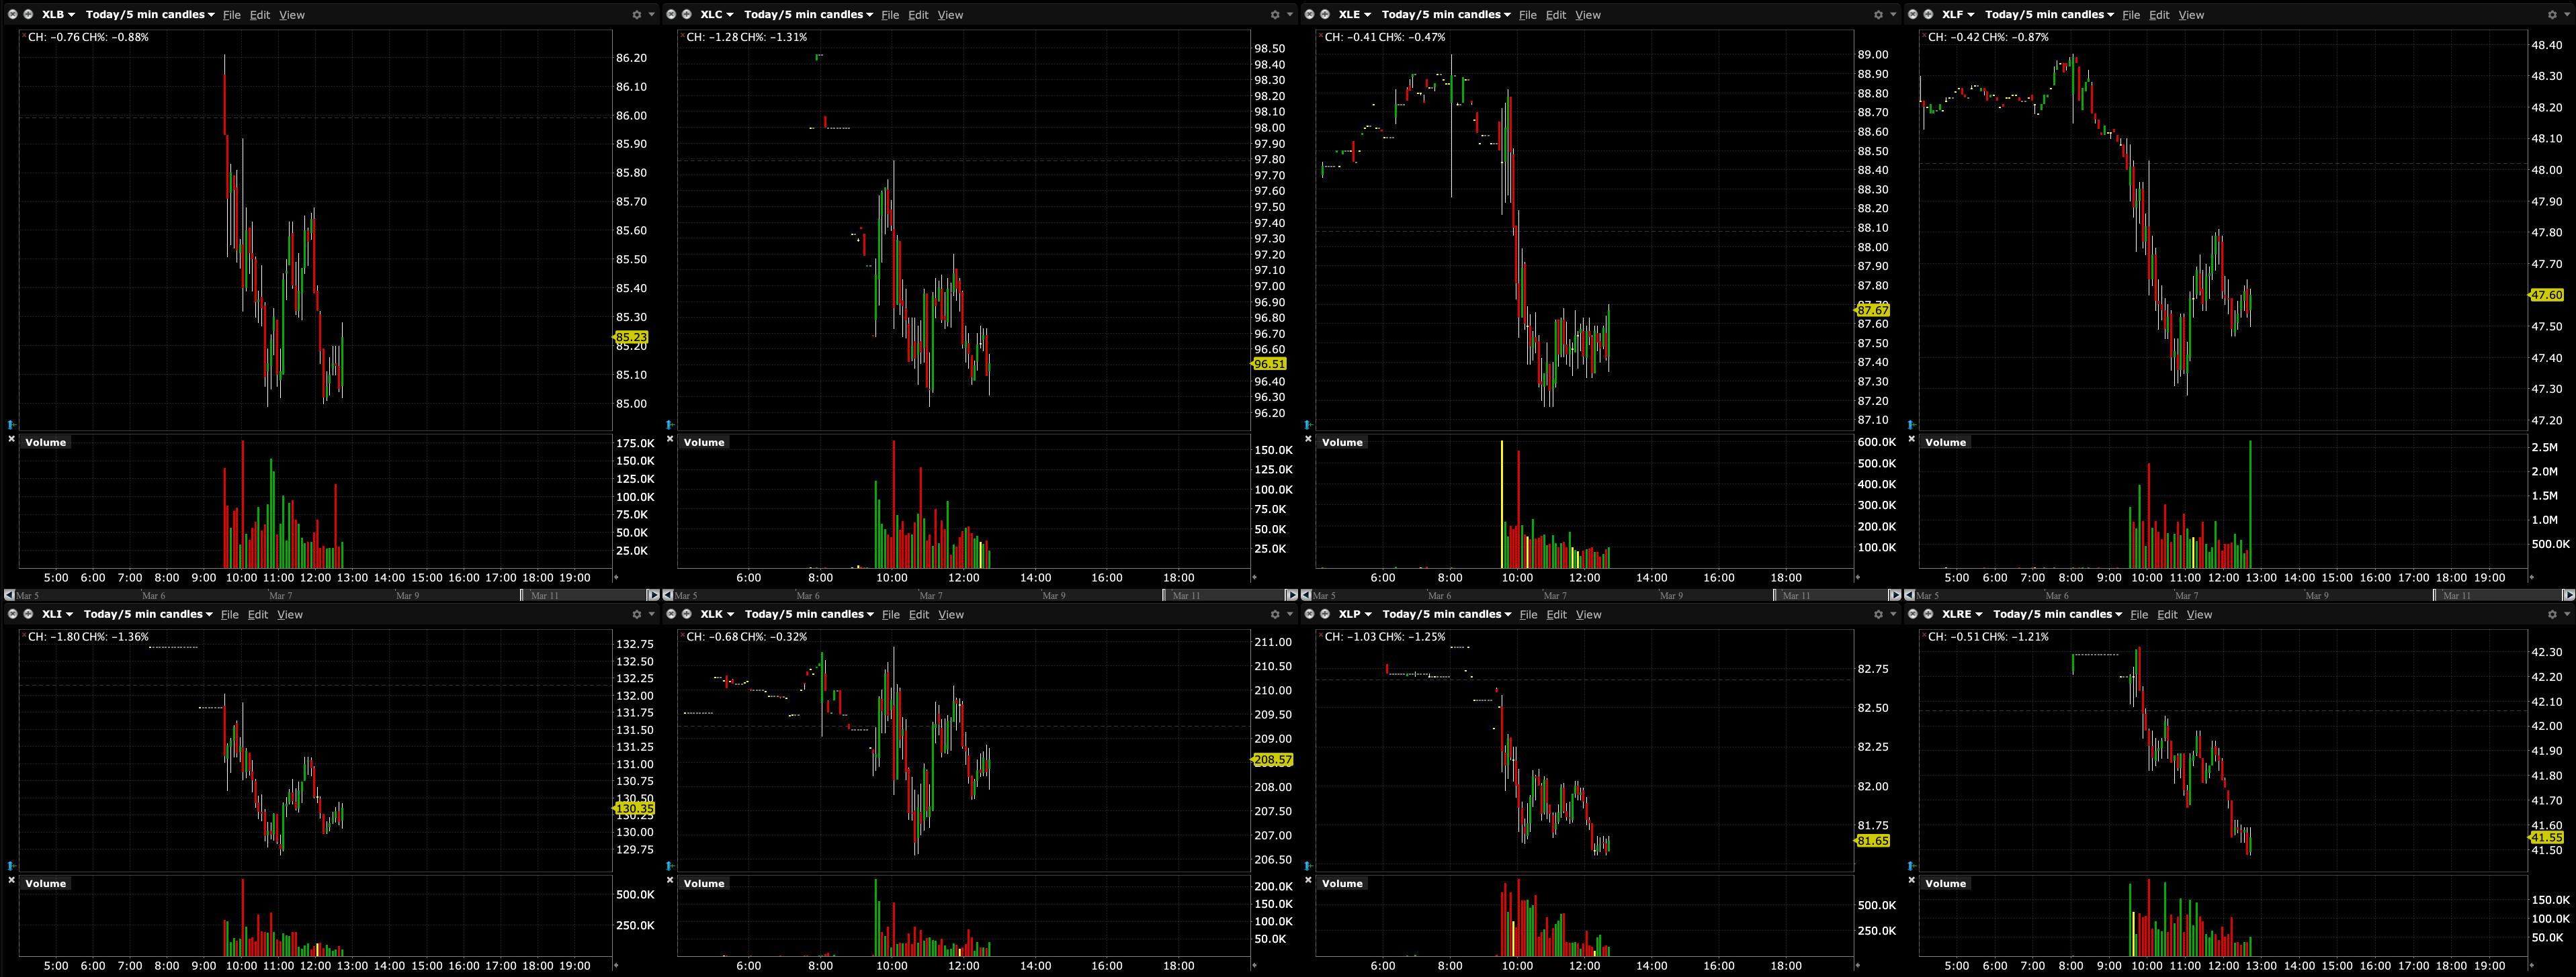This screenshot has height=977, width=2576.
Task: Click the plus icon beside the XLC symbol
Action: point(686,15)
